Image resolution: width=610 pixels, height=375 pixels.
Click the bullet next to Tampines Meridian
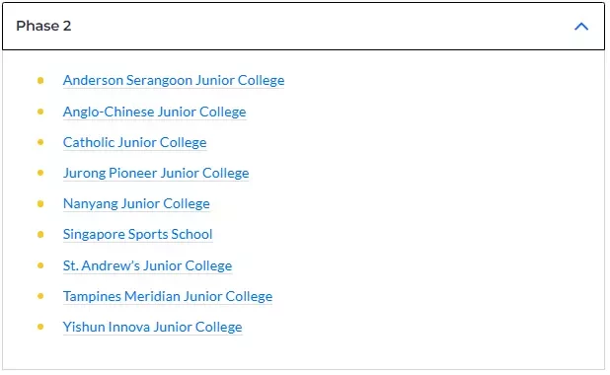click(40, 297)
